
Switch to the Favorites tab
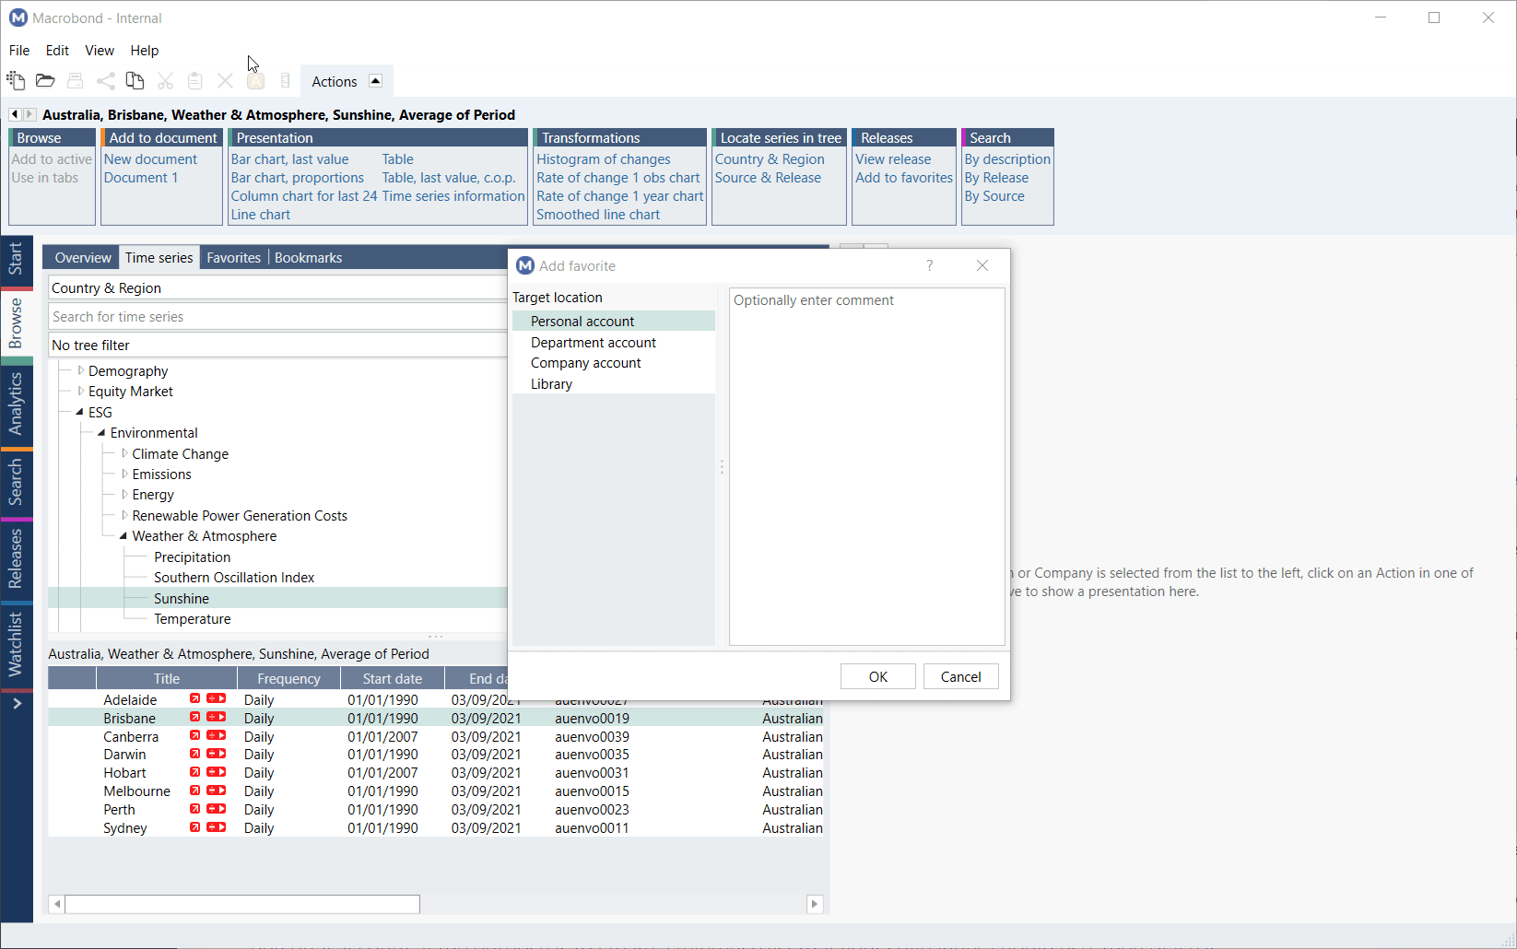(233, 258)
